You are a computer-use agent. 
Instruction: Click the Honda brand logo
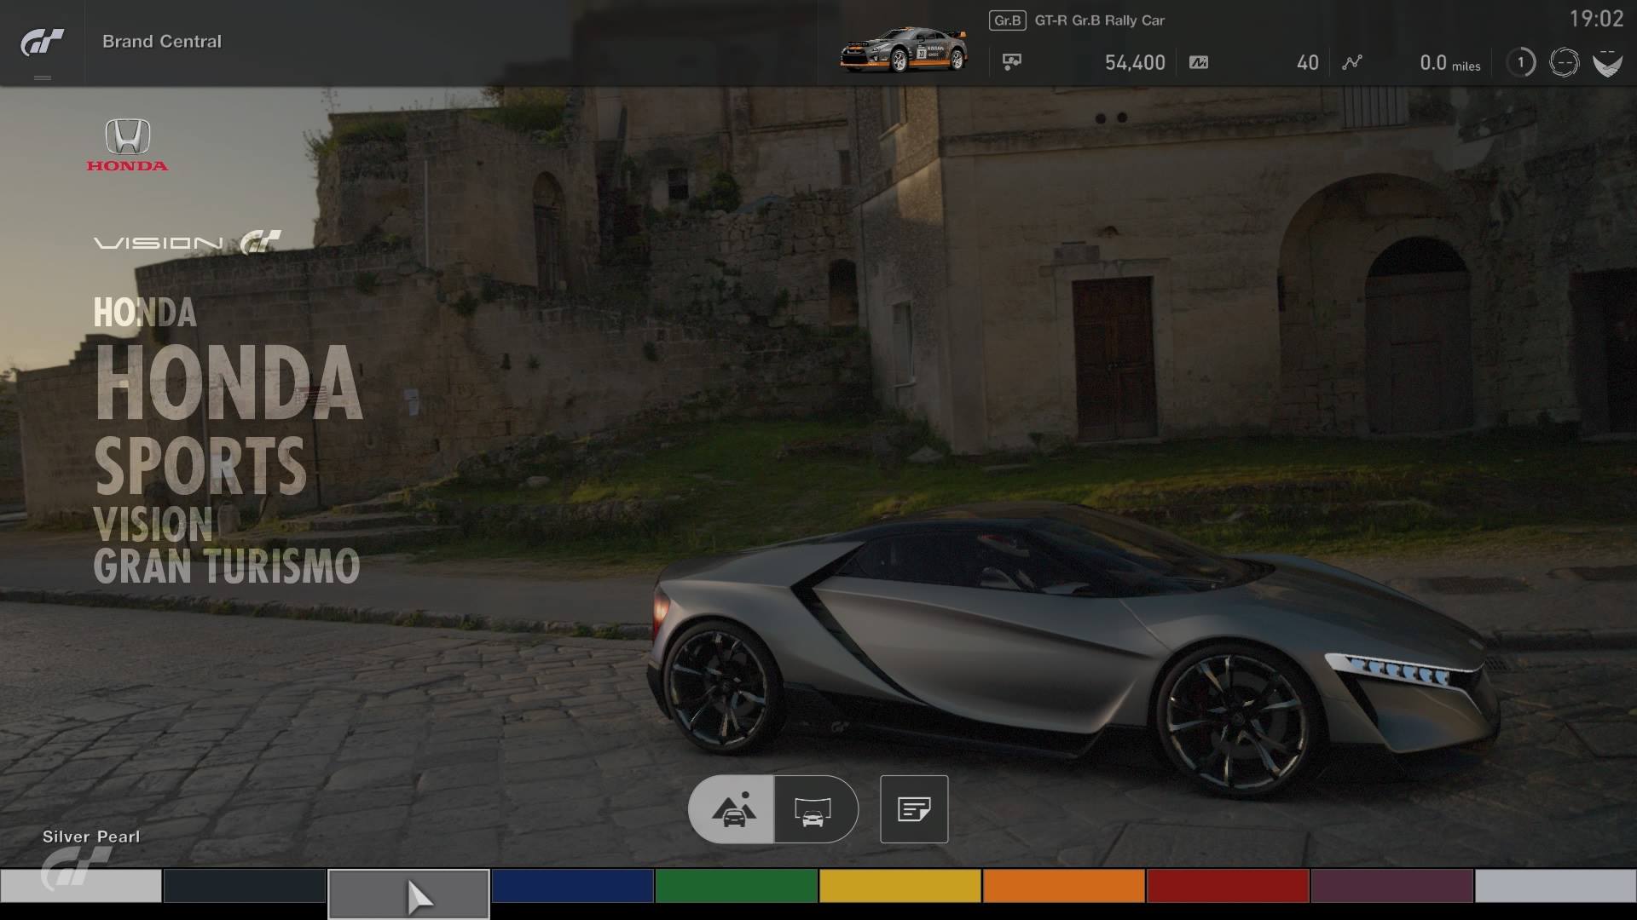point(127,145)
